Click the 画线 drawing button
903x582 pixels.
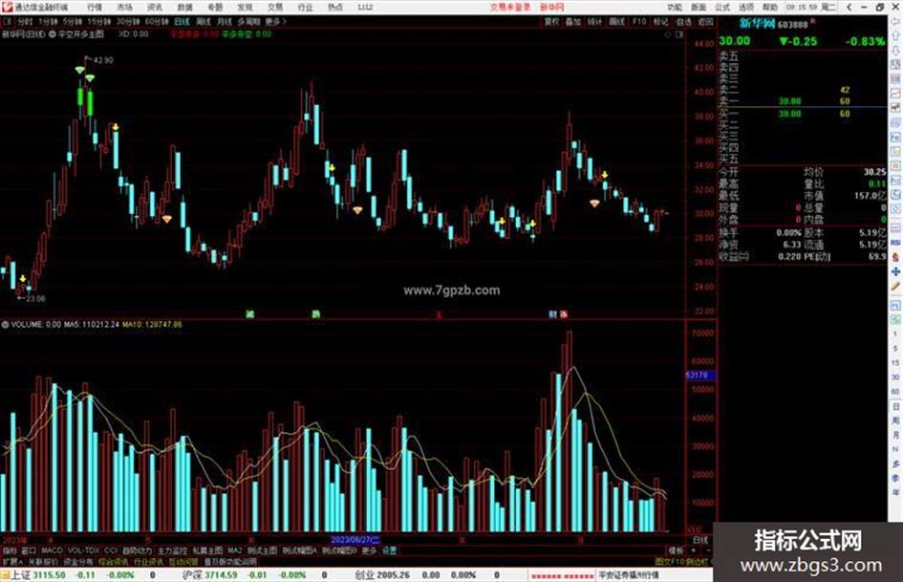pos(616,21)
